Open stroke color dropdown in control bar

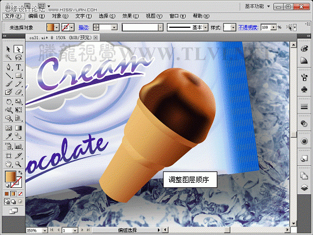click(x=72, y=27)
